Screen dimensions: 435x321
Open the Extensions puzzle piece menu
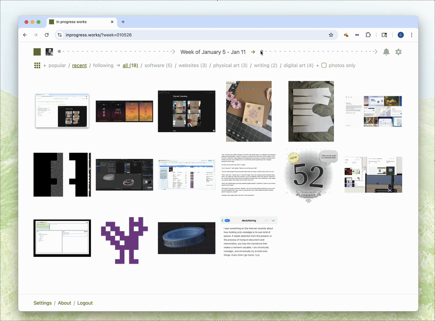tap(368, 35)
